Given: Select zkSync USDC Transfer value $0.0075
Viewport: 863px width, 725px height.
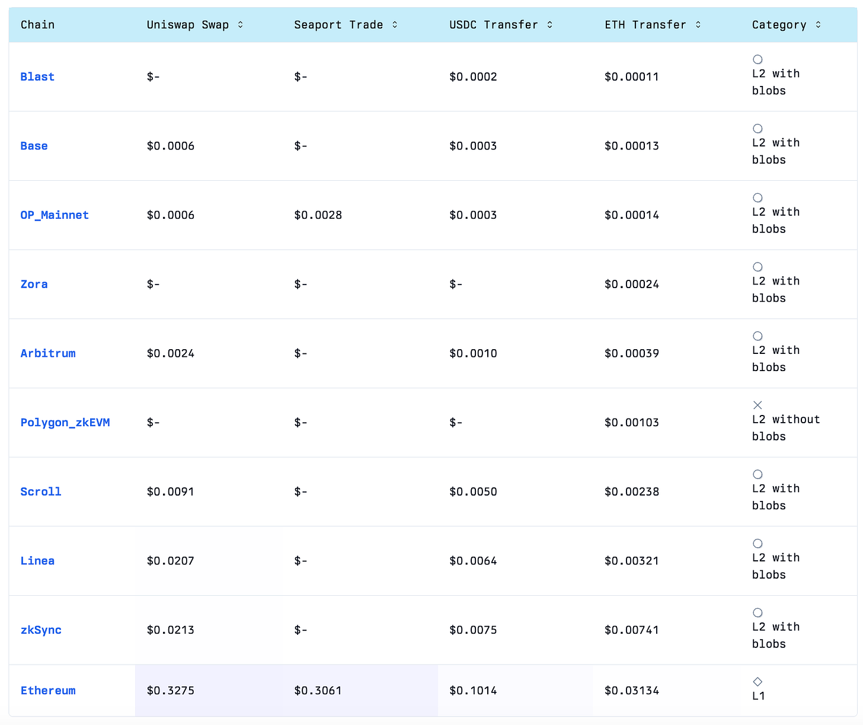Looking at the screenshot, I should (474, 630).
